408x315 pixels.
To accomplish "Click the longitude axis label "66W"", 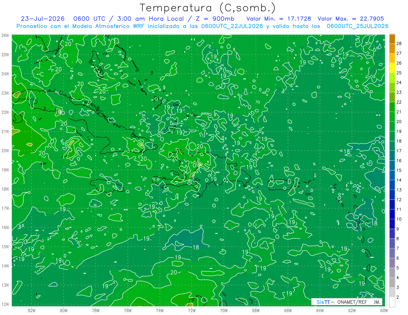I will (x=288, y=310).
